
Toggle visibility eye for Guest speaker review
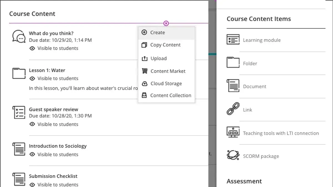(32, 124)
